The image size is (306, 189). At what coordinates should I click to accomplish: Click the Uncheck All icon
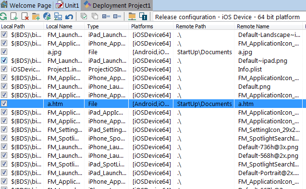point(95,16)
